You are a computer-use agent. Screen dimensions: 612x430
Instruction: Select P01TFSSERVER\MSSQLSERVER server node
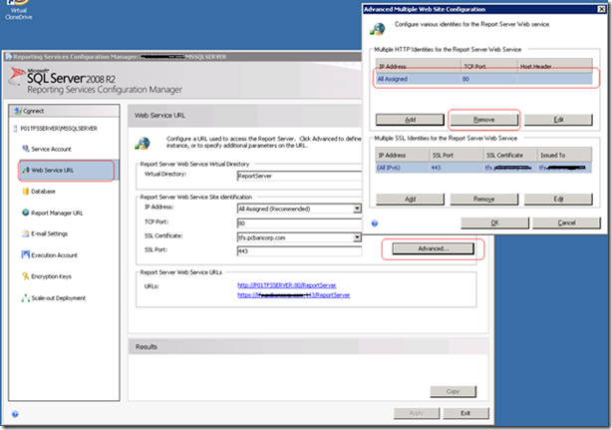pyautogui.click(x=59, y=129)
